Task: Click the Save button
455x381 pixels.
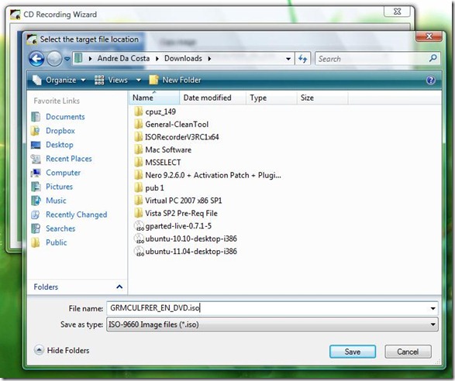Action: tap(353, 352)
